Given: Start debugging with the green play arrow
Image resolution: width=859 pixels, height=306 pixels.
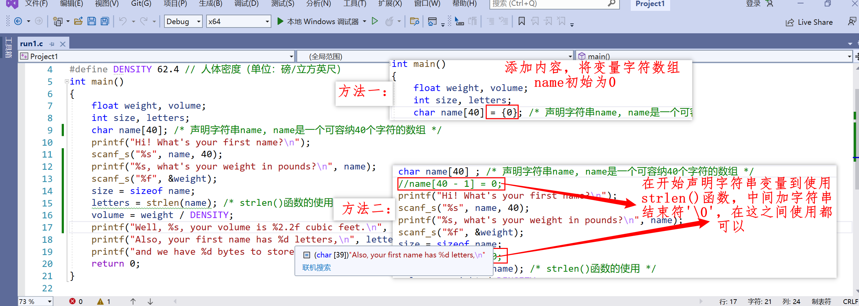Looking at the screenshot, I should click(280, 21).
